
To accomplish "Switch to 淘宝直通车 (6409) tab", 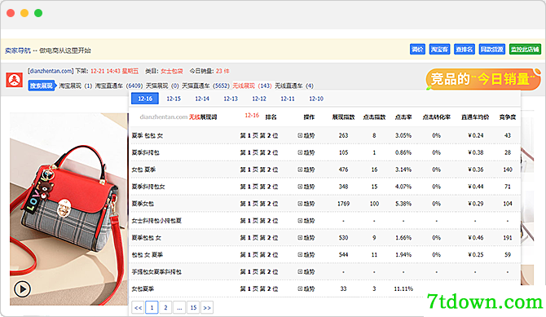I will point(119,86).
